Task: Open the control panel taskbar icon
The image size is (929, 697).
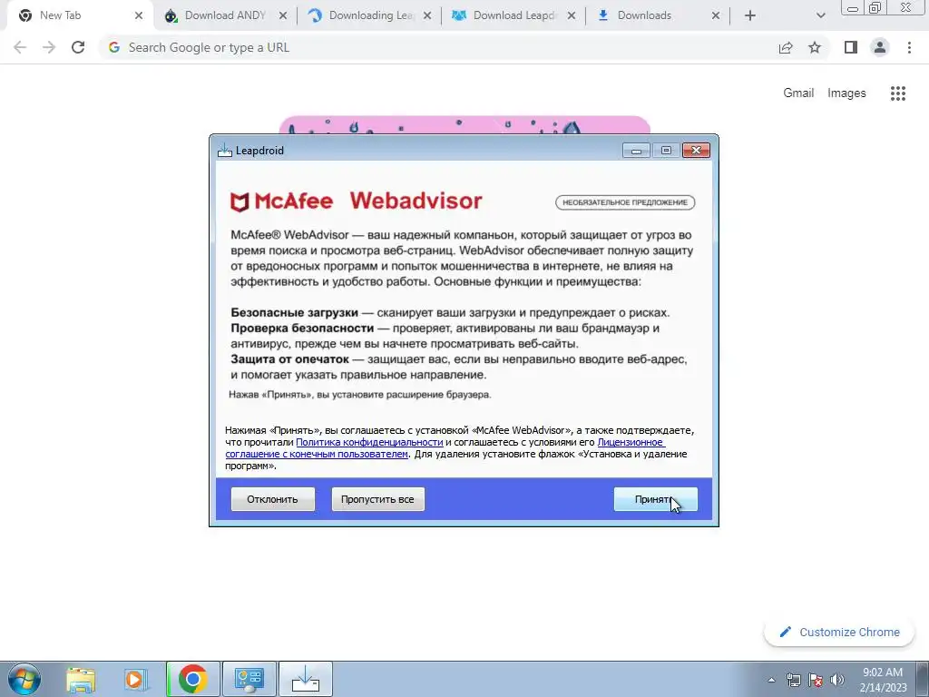Action: (x=249, y=679)
